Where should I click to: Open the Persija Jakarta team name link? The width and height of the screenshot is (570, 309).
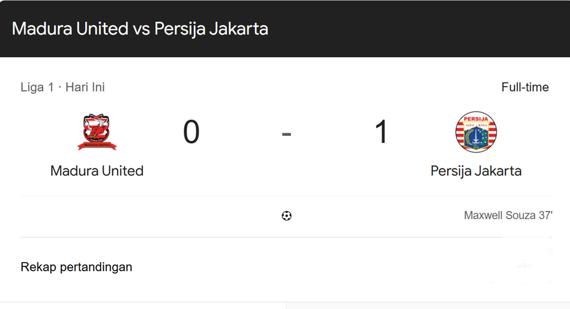click(476, 171)
